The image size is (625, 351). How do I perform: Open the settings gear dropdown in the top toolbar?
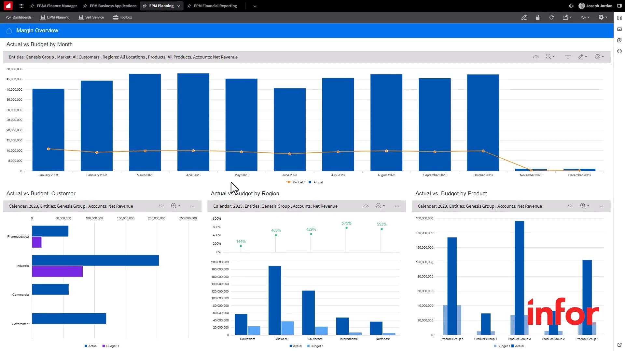602,17
